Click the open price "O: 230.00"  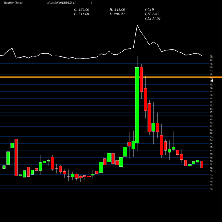point(82,9)
